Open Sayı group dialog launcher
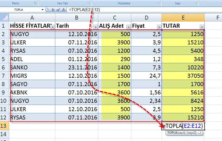The width and height of the screenshot is (222, 141). 196,3
